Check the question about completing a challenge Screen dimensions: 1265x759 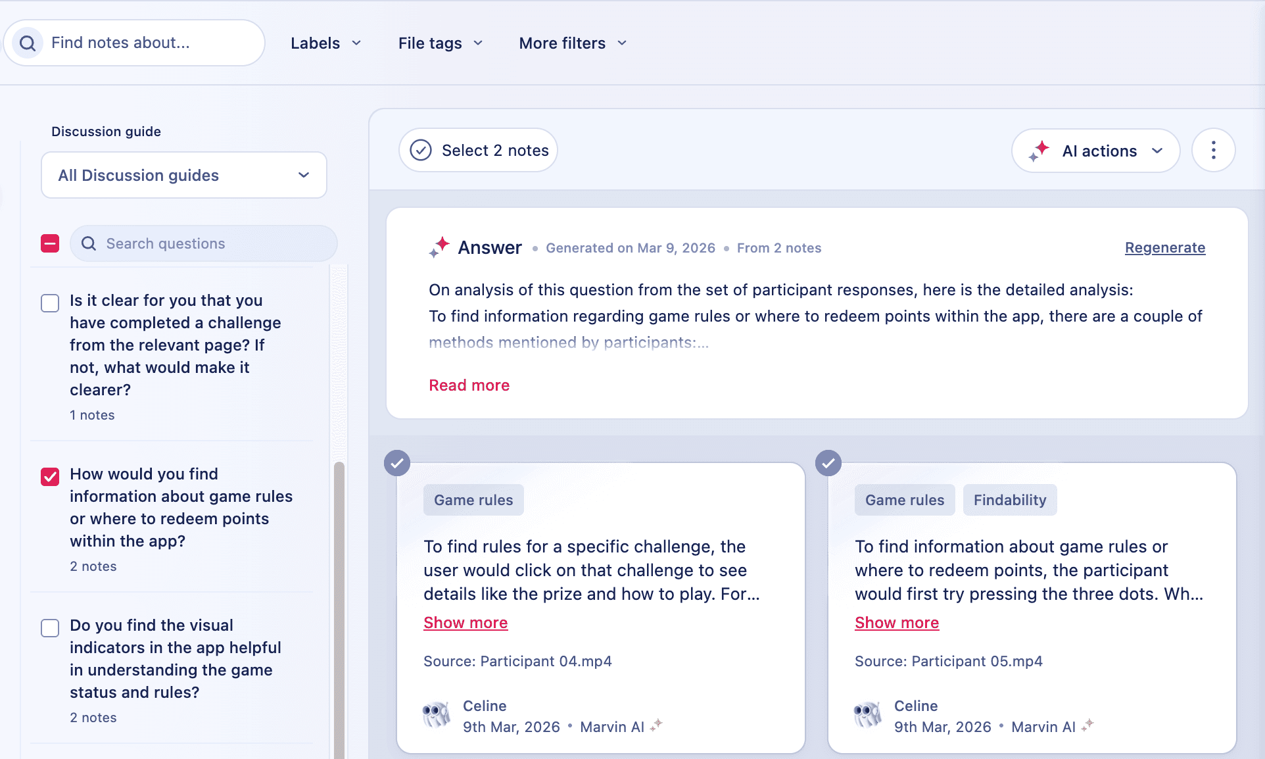tap(50, 303)
